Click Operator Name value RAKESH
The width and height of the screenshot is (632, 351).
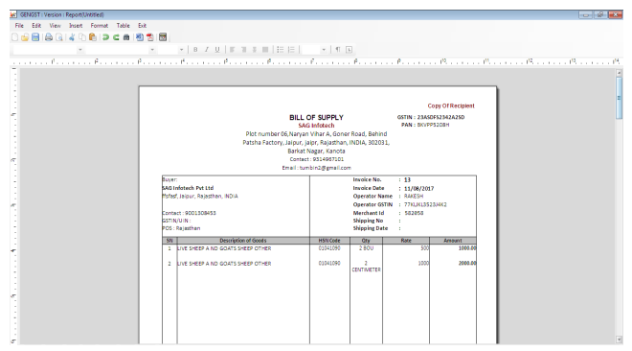(414, 196)
